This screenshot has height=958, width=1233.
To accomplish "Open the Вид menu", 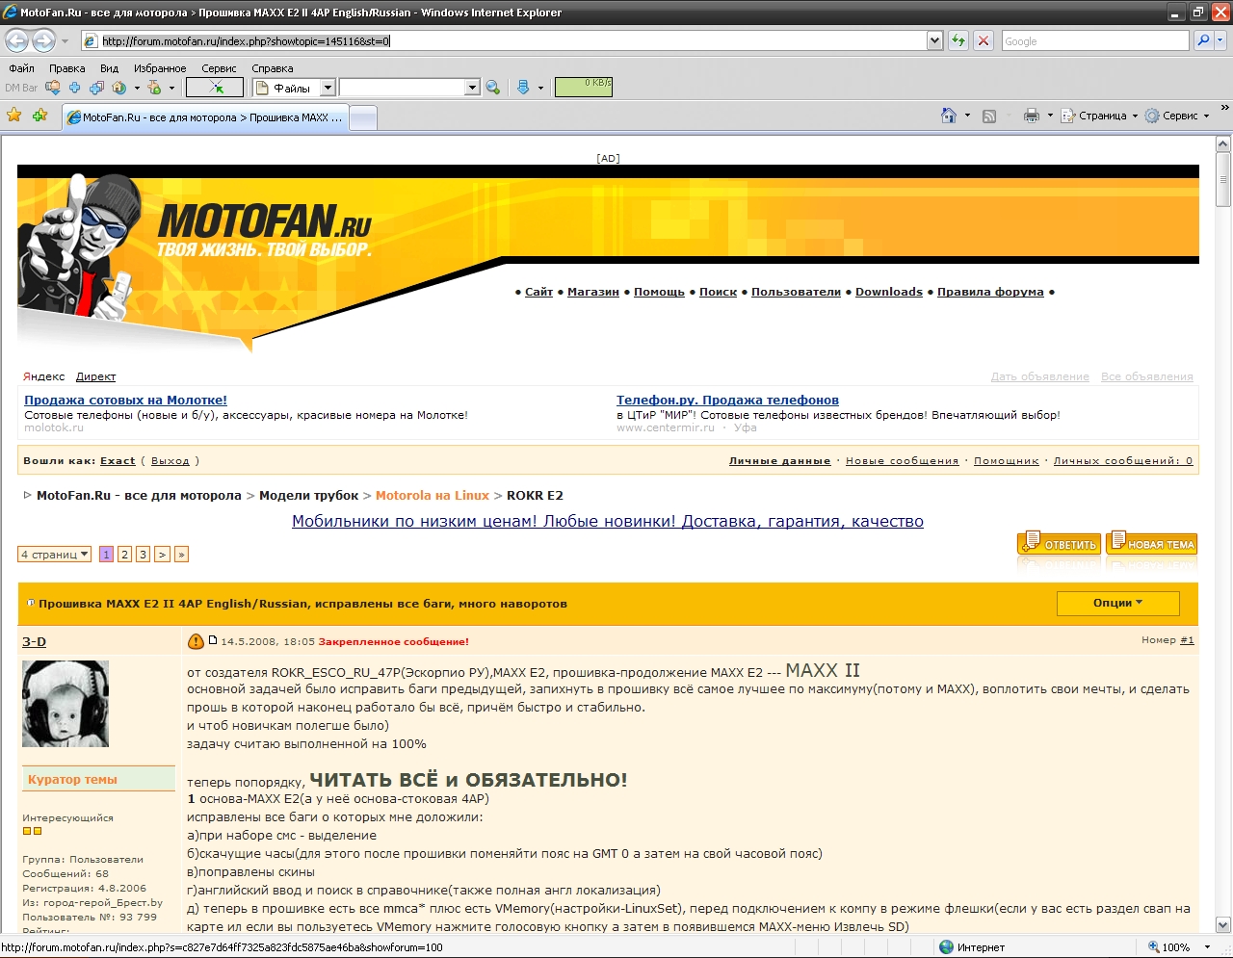I will [109, 68].
